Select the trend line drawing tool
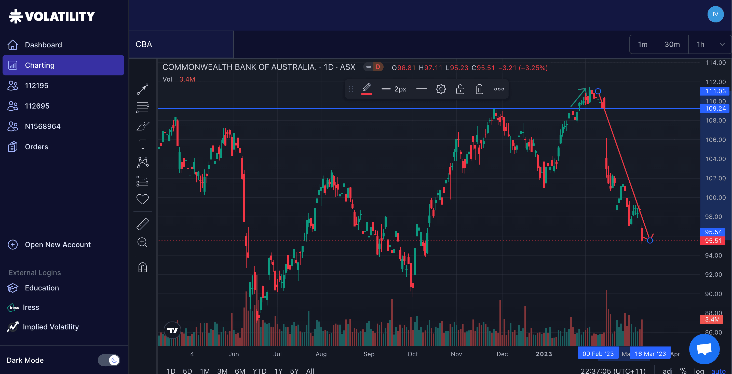Image resolution: width=732 pixels, height=374 pixels. pos(143,89)
